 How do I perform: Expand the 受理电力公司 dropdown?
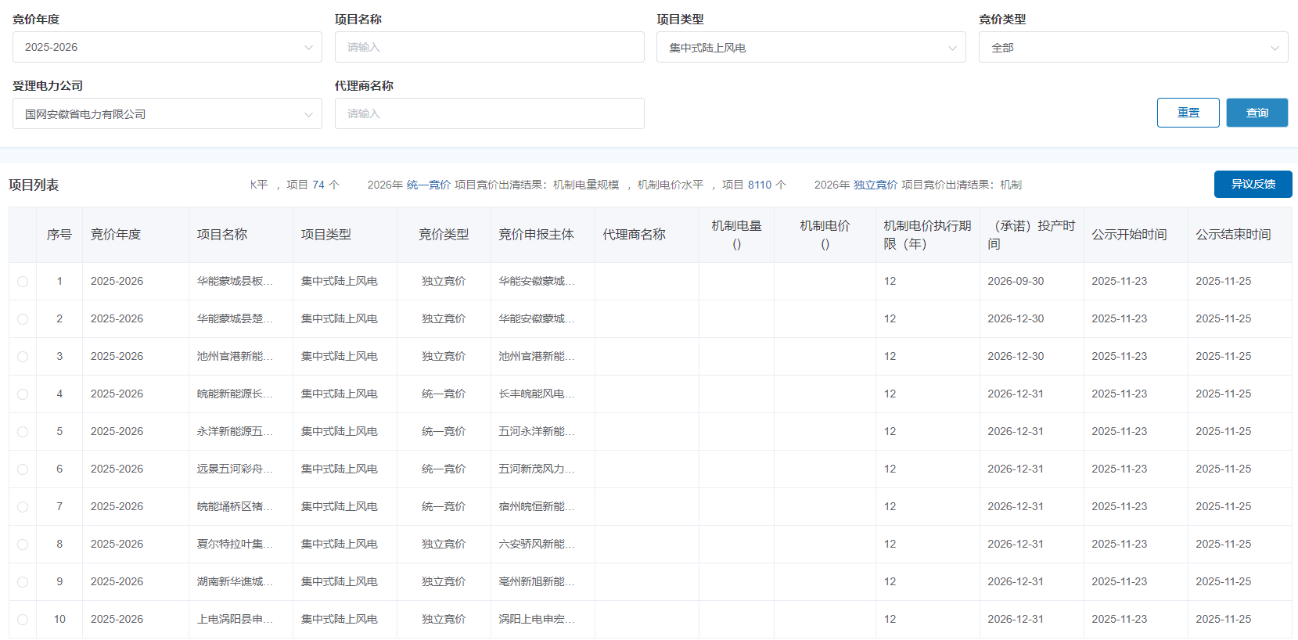(167, 114)
